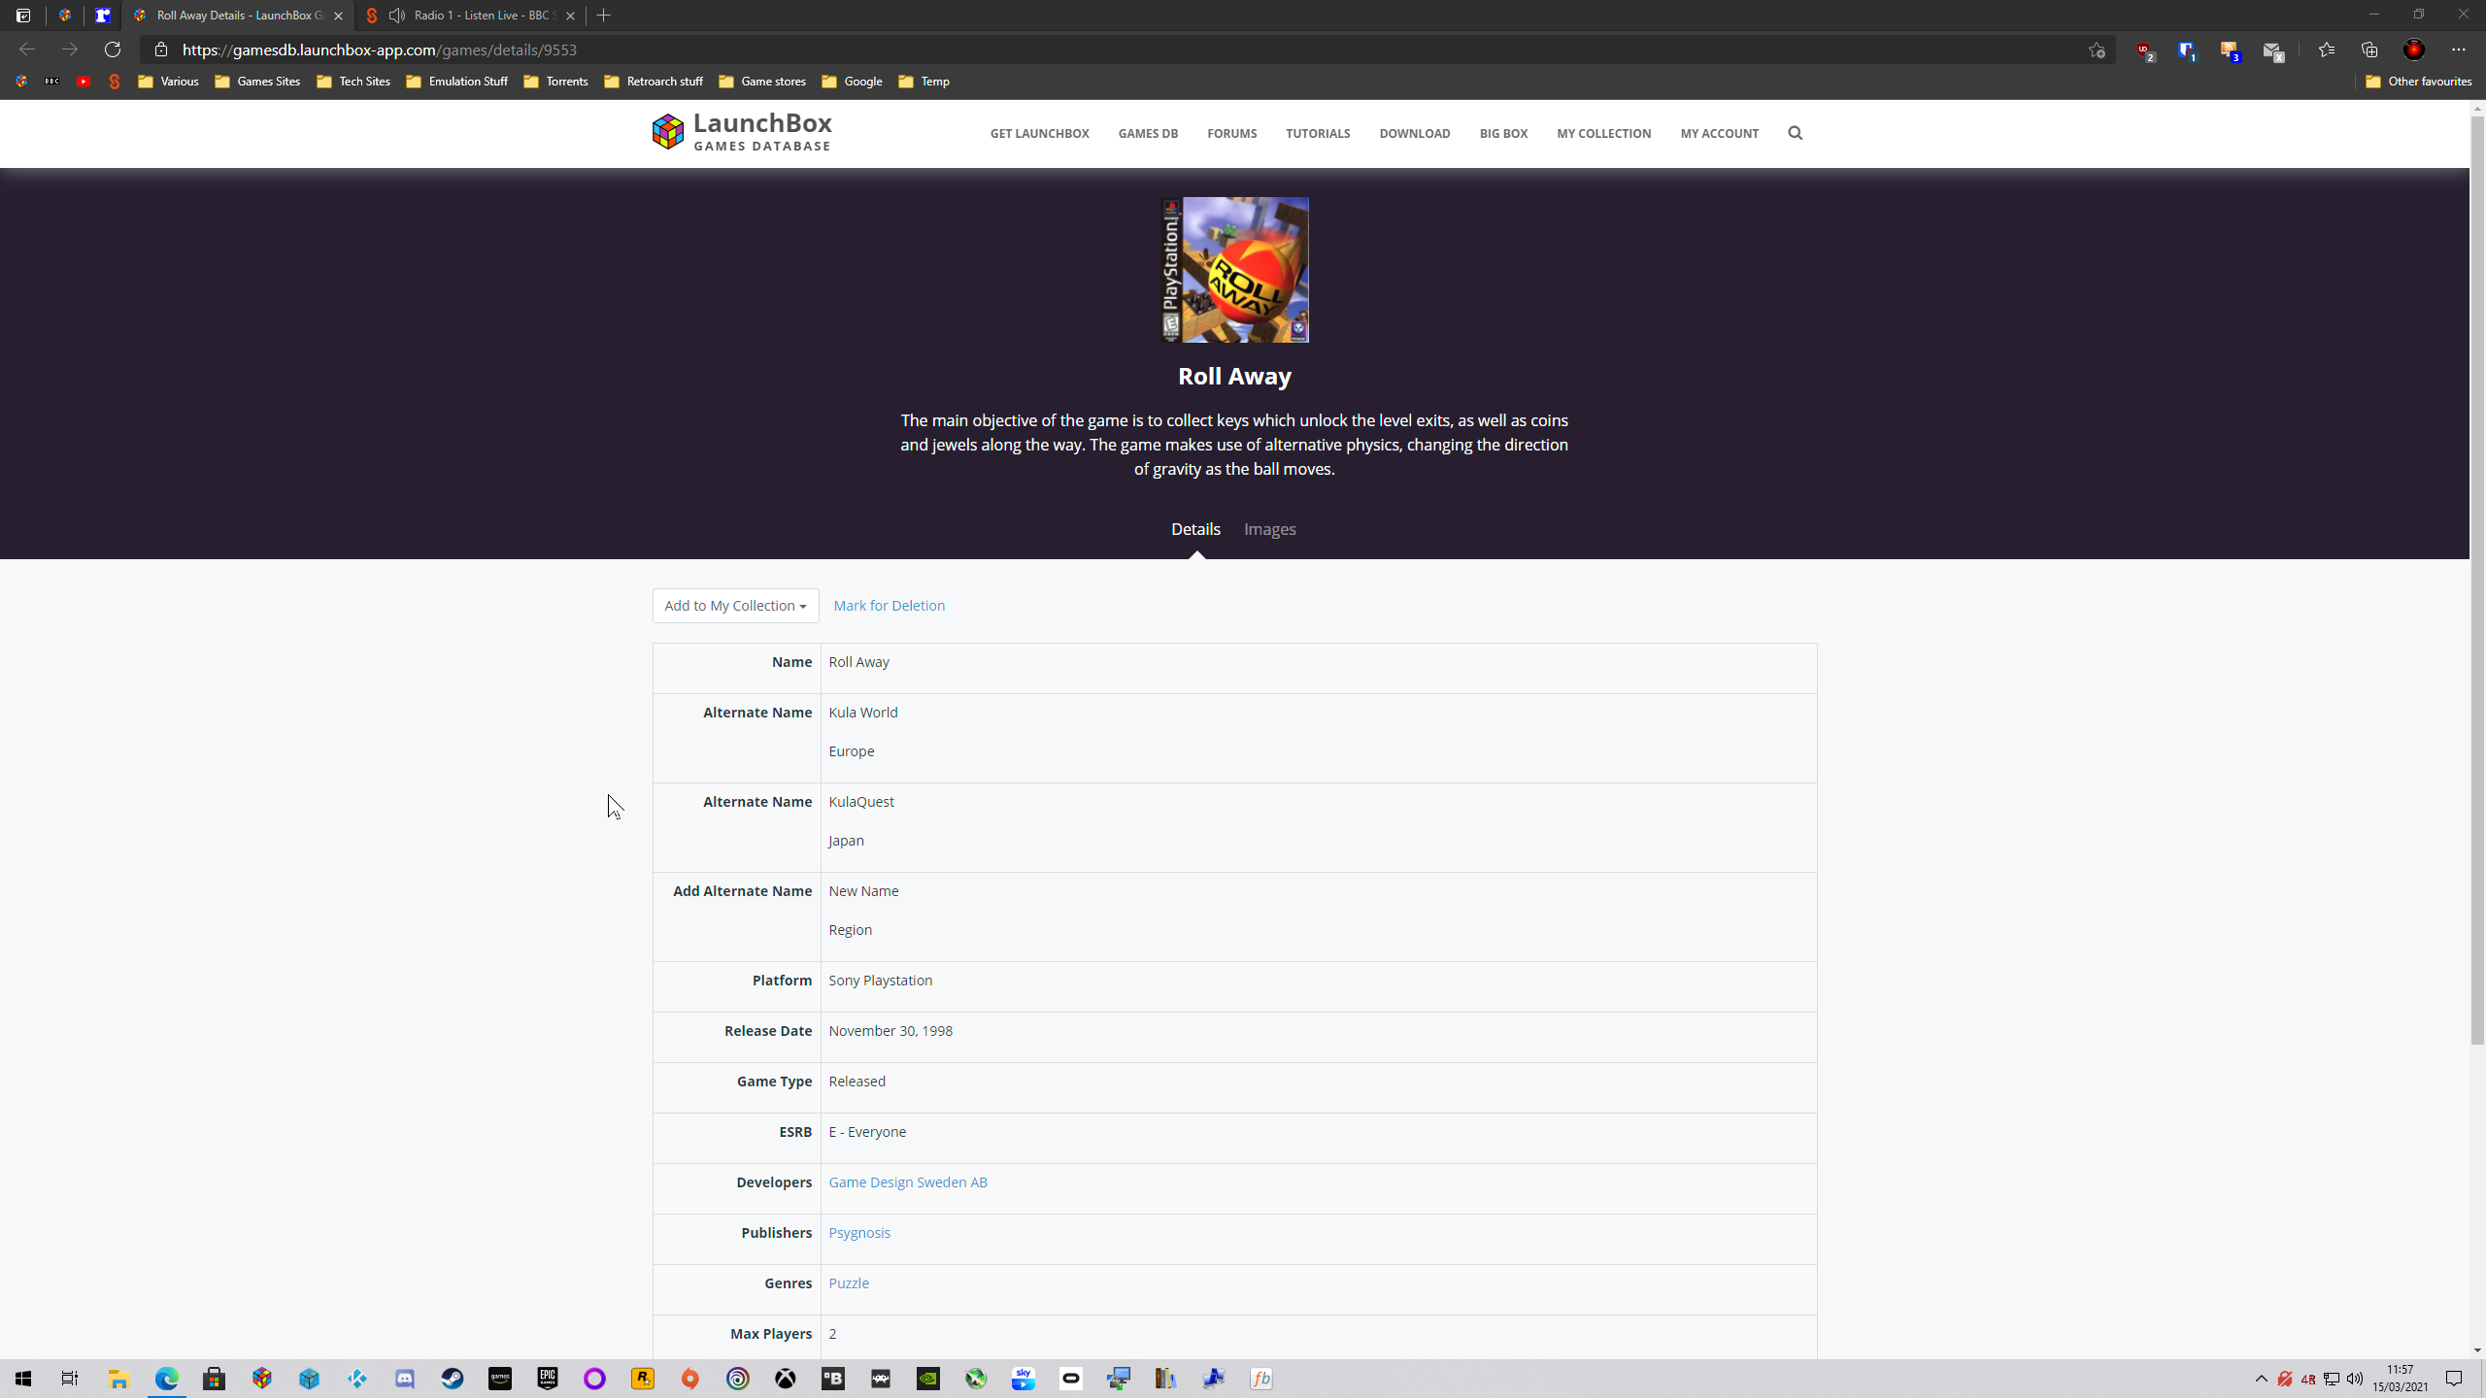Screen dimensions: 2486x1398
Task: Open Epic Games Launcher from taskbar
Action: tap(548, 1379)
